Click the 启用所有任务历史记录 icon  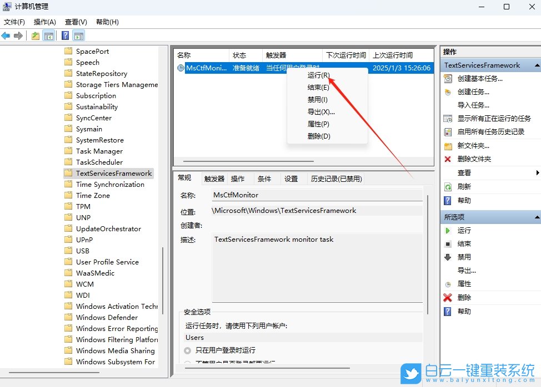(x=448, y=131)
